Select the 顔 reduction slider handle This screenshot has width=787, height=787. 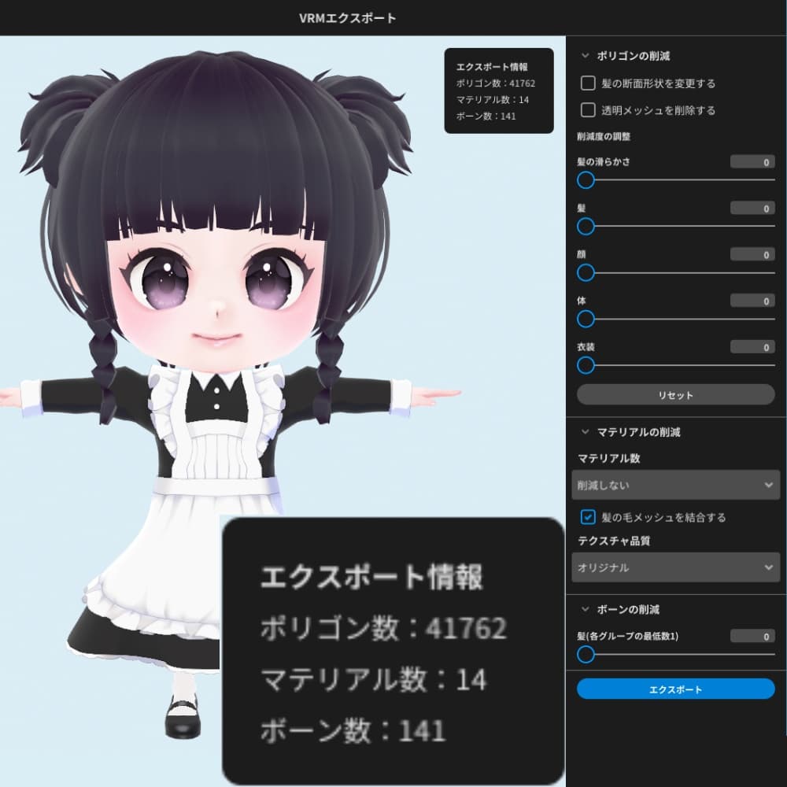pos(586,273)
